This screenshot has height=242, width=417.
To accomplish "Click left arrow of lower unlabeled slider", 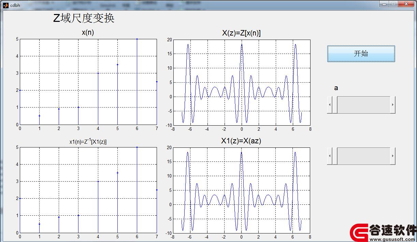I will point(330,156).
